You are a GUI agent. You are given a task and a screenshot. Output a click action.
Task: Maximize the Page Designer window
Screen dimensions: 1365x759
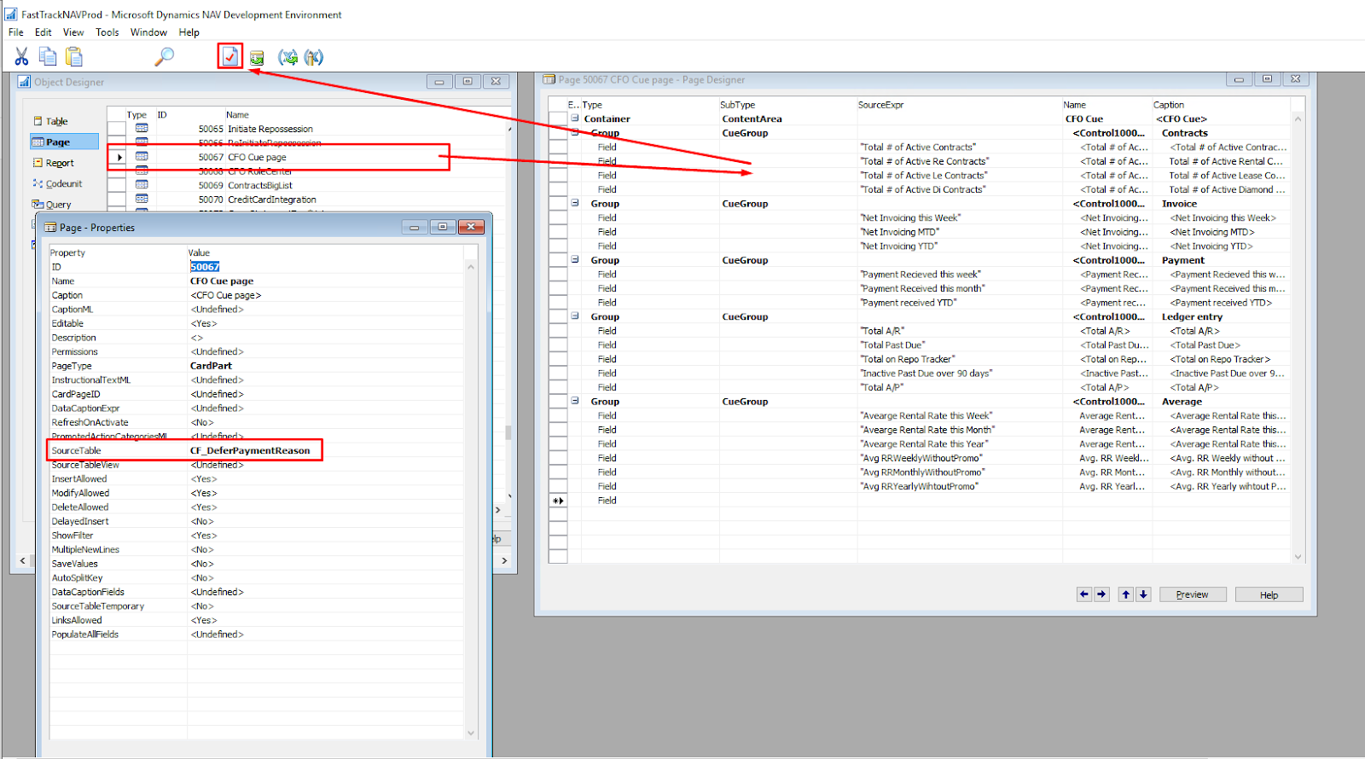coord(1267,79)
